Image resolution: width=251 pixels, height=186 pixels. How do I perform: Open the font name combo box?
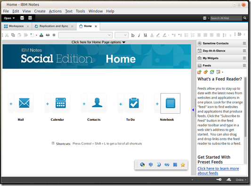pos(85,35)
